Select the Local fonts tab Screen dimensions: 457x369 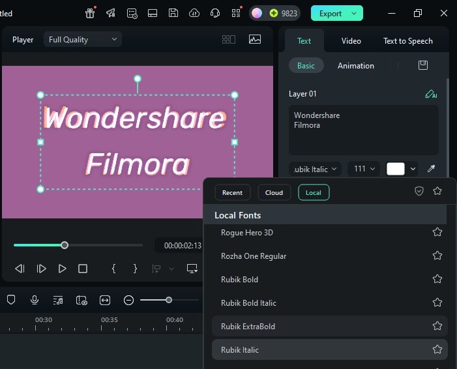314,193
